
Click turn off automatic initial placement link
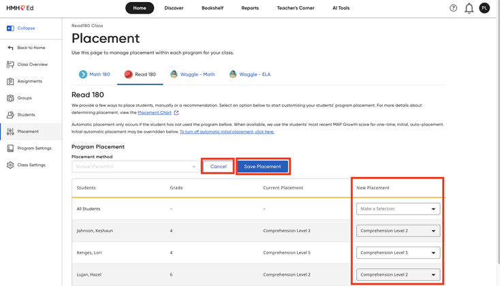[227, 131]
